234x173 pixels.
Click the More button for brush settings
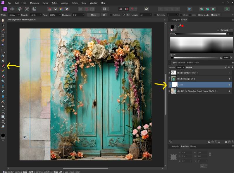[93, 15]
